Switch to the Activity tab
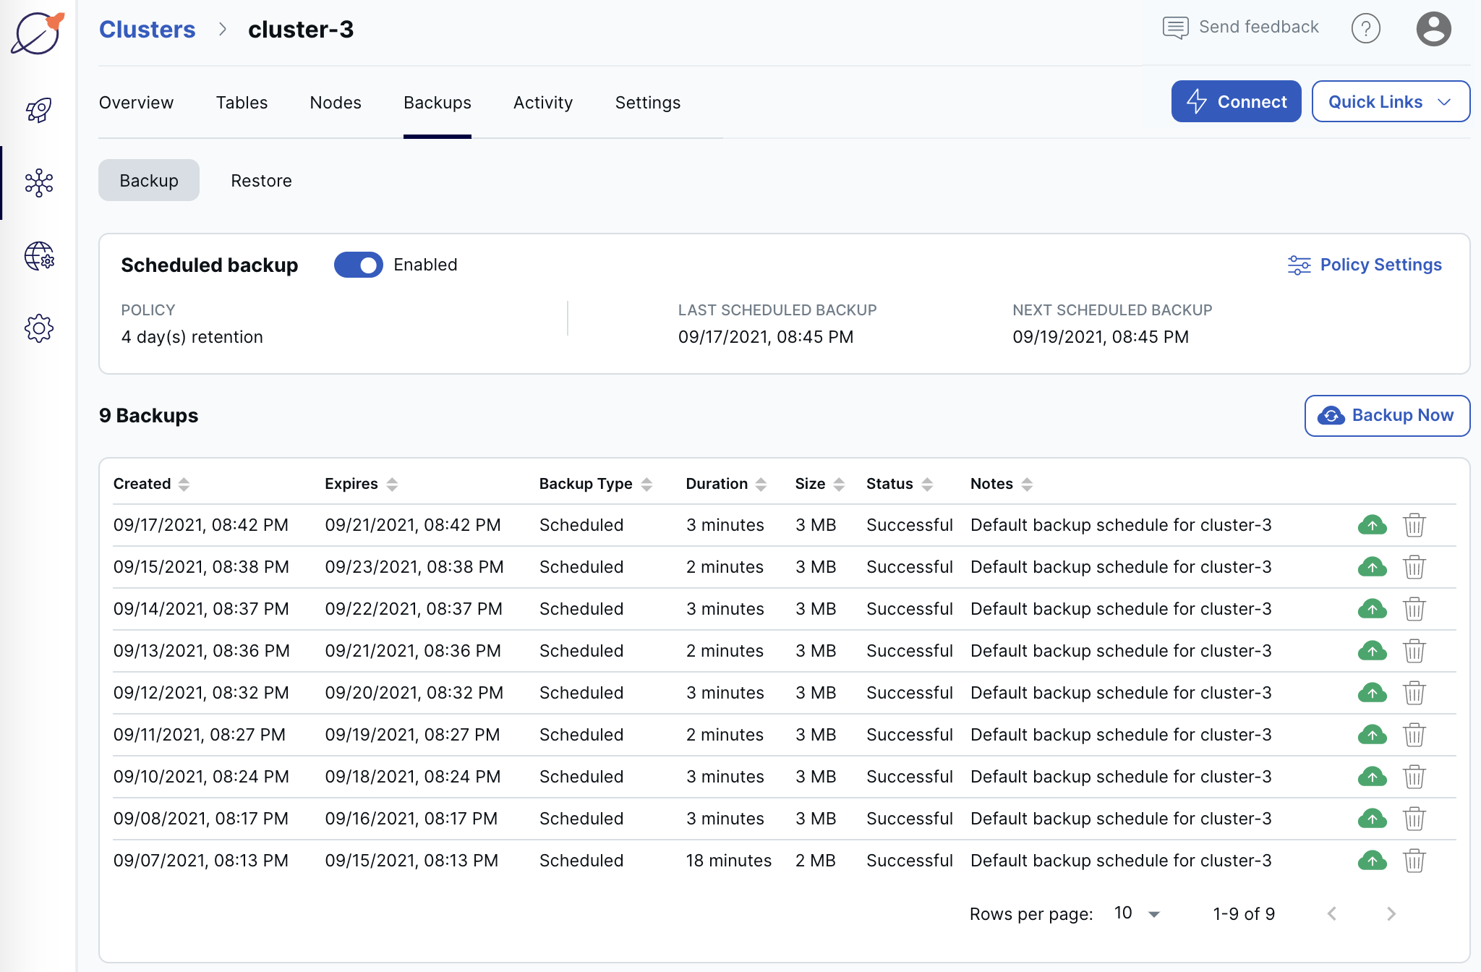1481x972 pixels. point(543,103)
